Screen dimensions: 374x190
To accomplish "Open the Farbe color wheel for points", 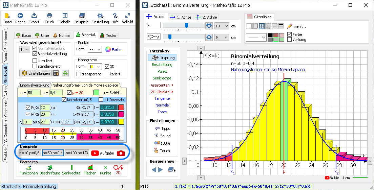I will (108, 49).
